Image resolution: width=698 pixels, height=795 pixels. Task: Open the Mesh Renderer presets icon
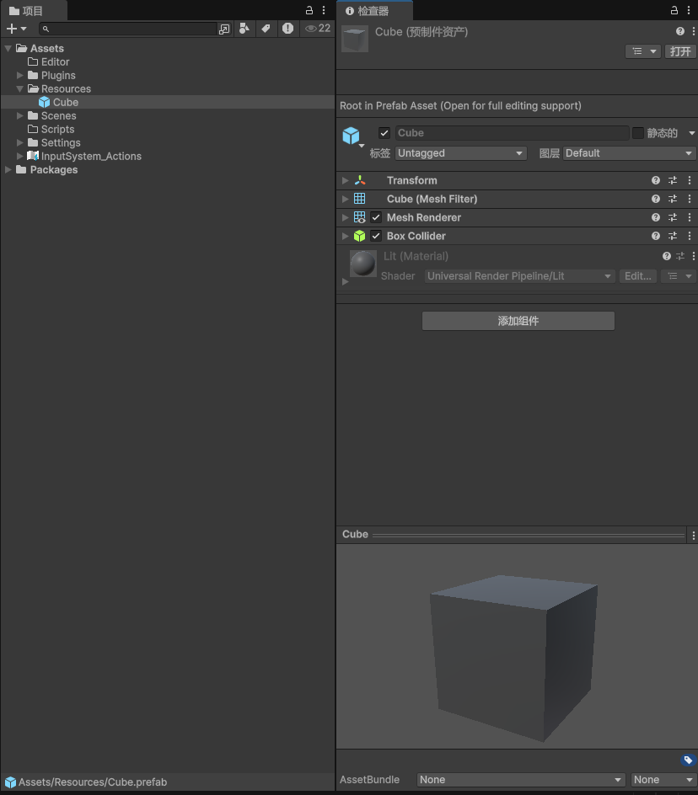pos(673,217)
